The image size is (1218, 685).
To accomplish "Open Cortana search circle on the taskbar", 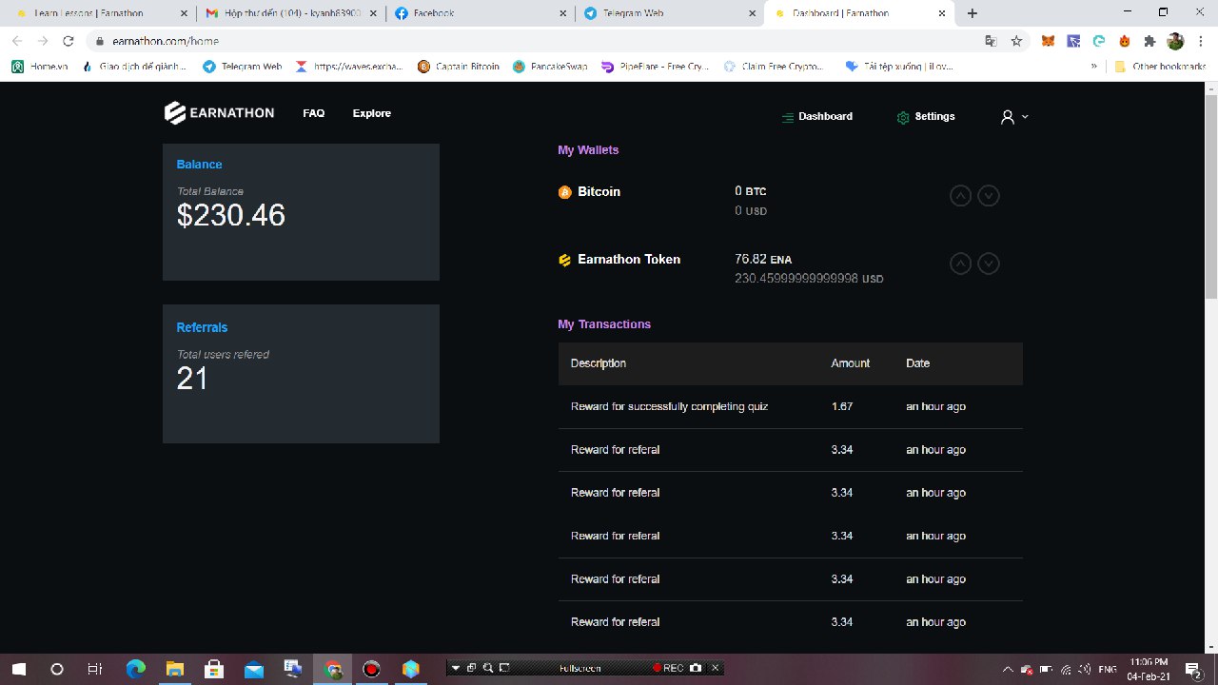I will click(57, 669).
